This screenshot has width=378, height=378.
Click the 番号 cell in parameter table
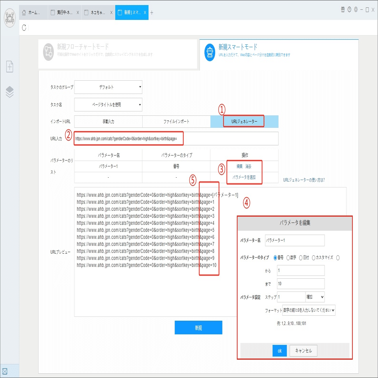point(176,166)
